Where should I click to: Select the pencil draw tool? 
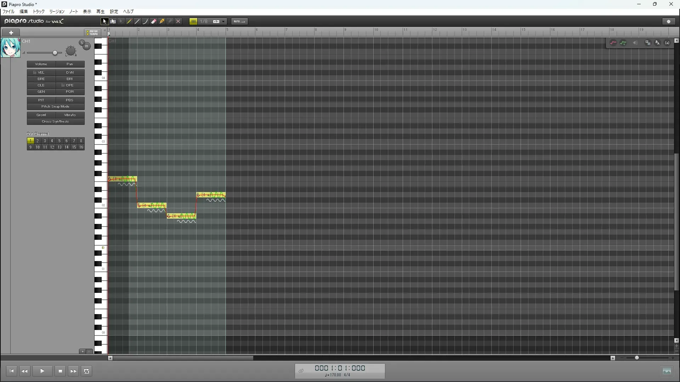click(x=129, y=22)
